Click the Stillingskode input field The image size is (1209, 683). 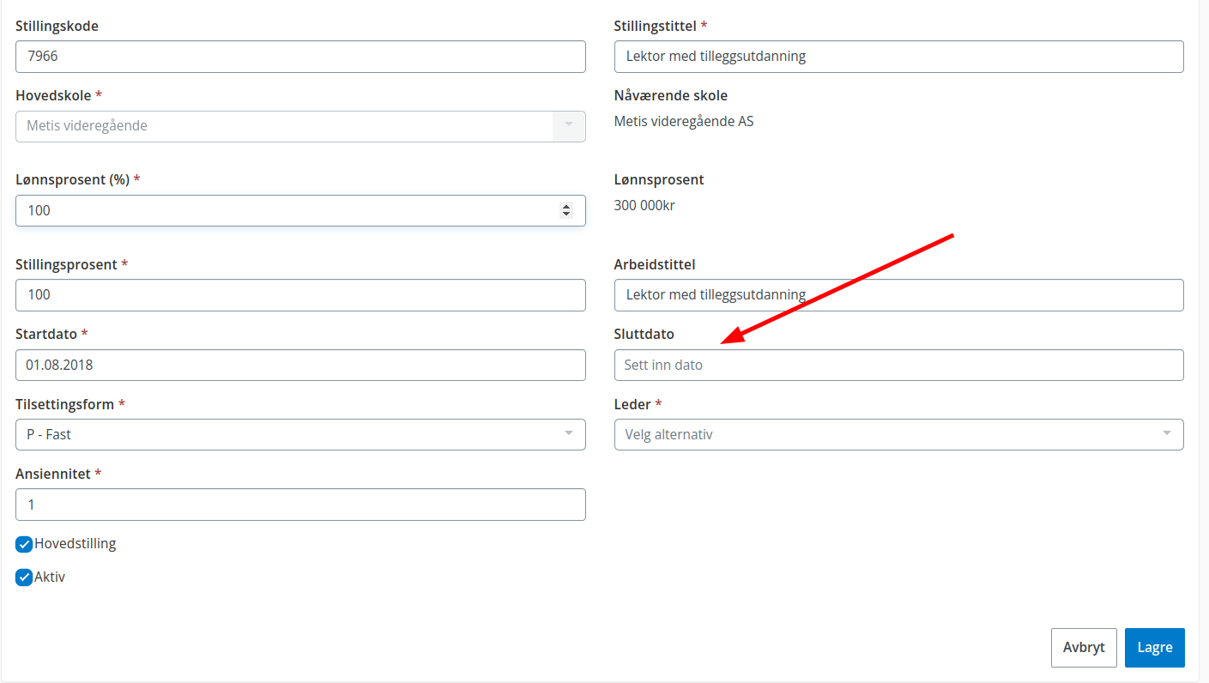click(x=300, y=57)
